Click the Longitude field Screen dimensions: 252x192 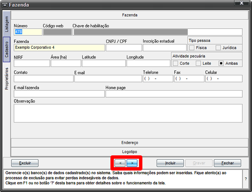(x=148, y=63)
